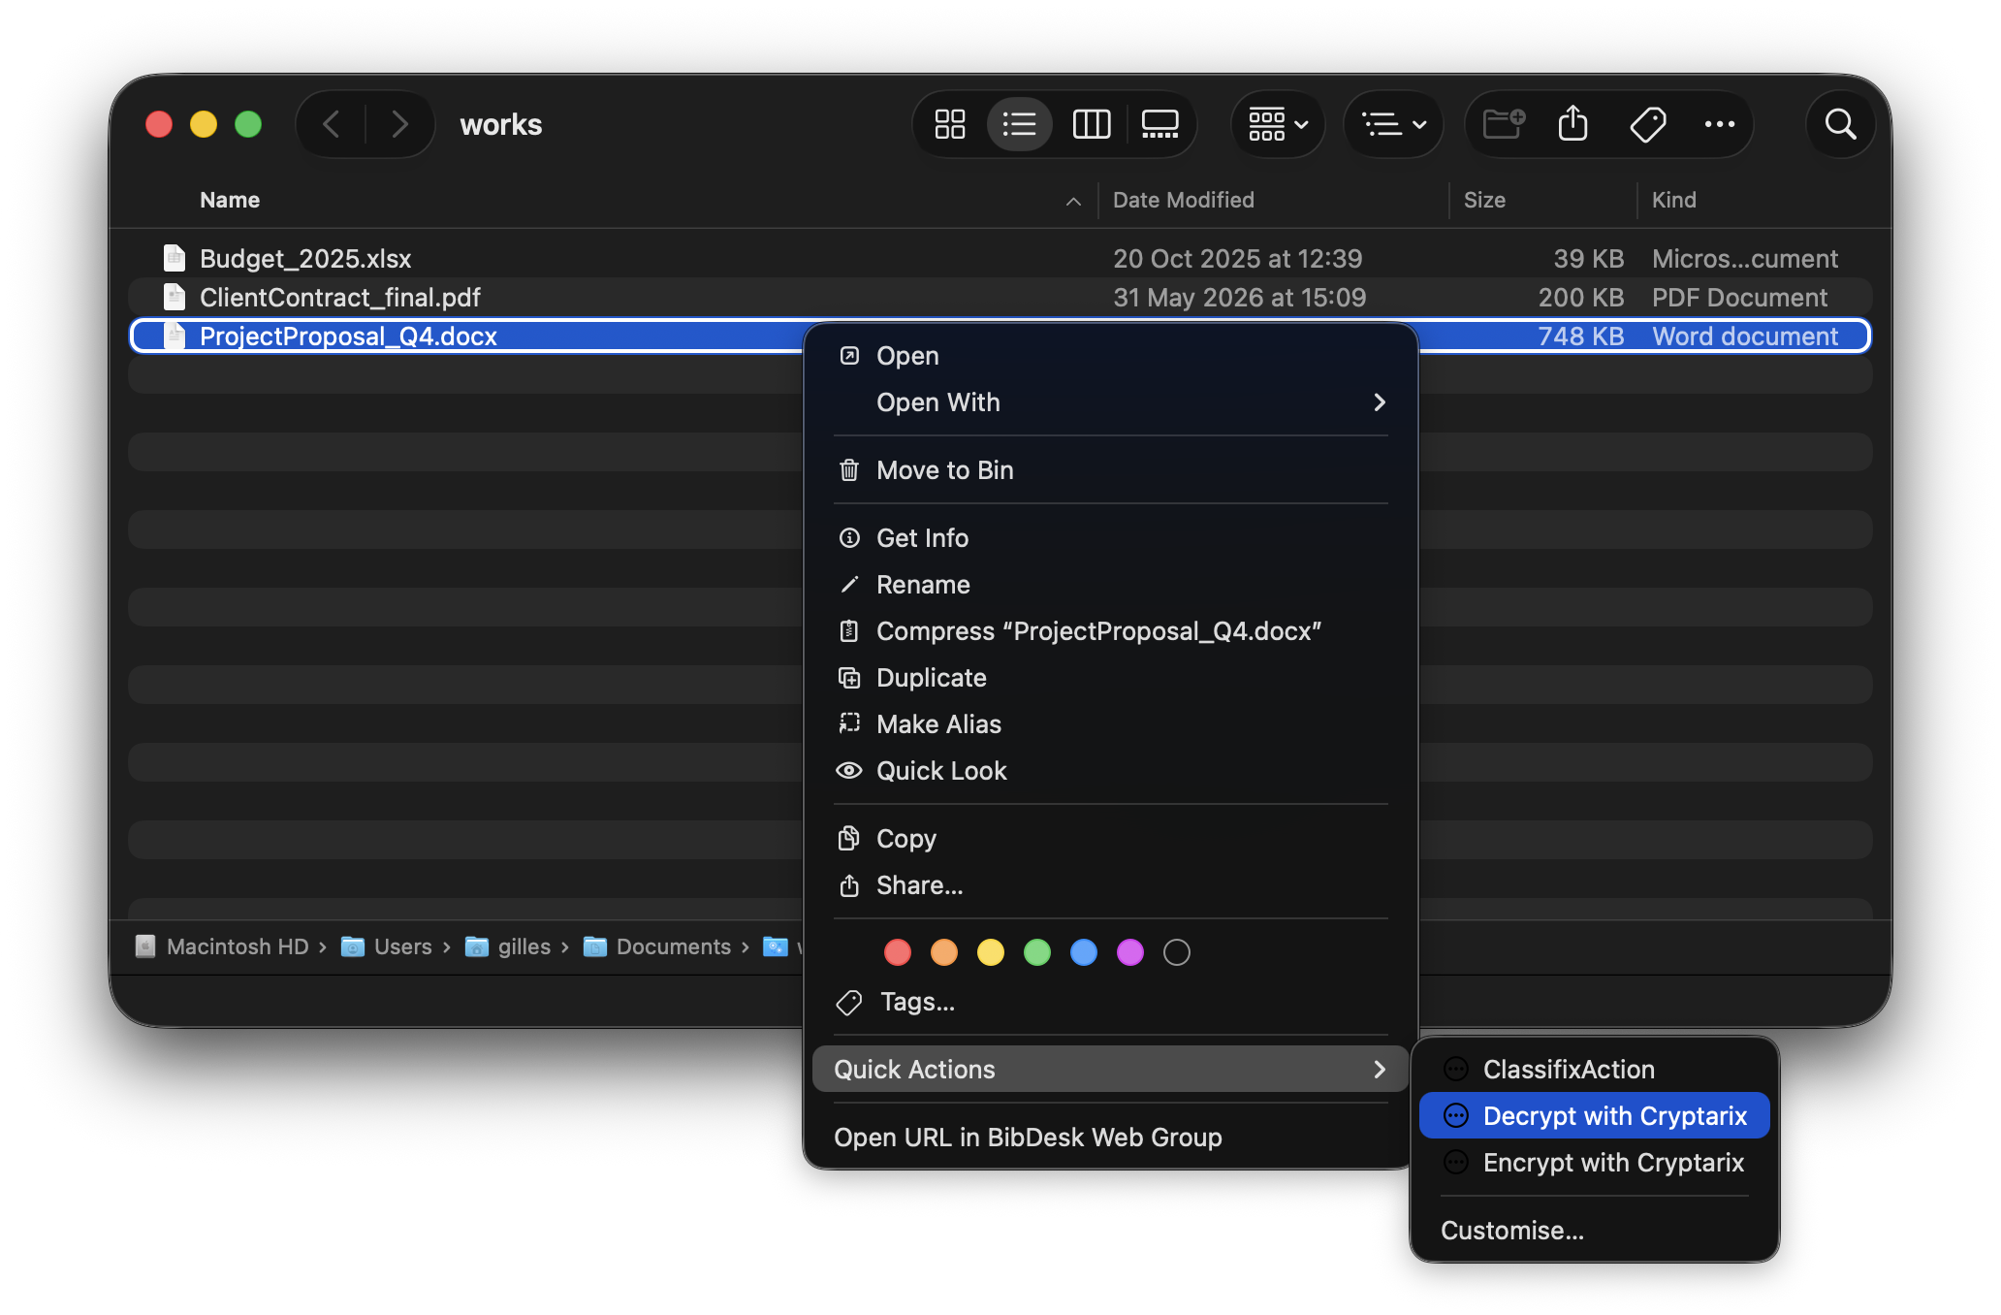The width and height of the screenshot is (2001, 1315).
Task: Click the Move to Bin trash icon
Action: tap(849, 470)
